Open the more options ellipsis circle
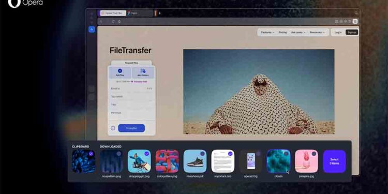The image size is (388, 194). (x=113, y=128)
